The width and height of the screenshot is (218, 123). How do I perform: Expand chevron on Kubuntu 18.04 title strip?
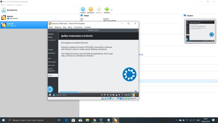[138, 30]
